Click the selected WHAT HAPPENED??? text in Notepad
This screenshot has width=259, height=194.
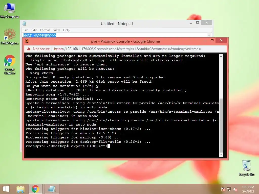point(40,35)
